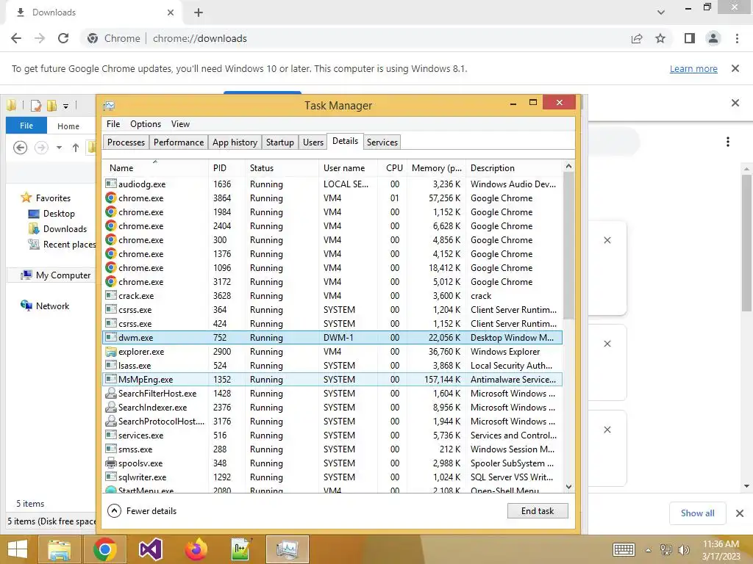Open Firefox from the taskbar

pos(196,549)
